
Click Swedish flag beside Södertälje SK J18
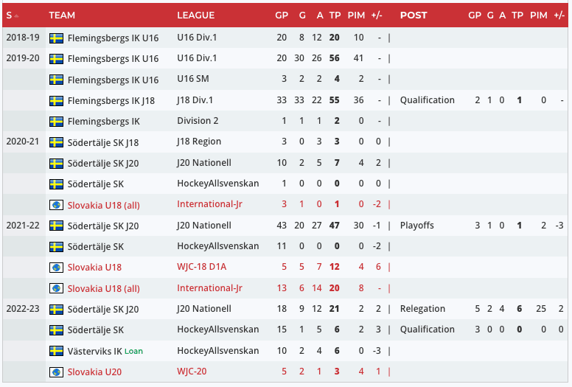coord(56,142)
